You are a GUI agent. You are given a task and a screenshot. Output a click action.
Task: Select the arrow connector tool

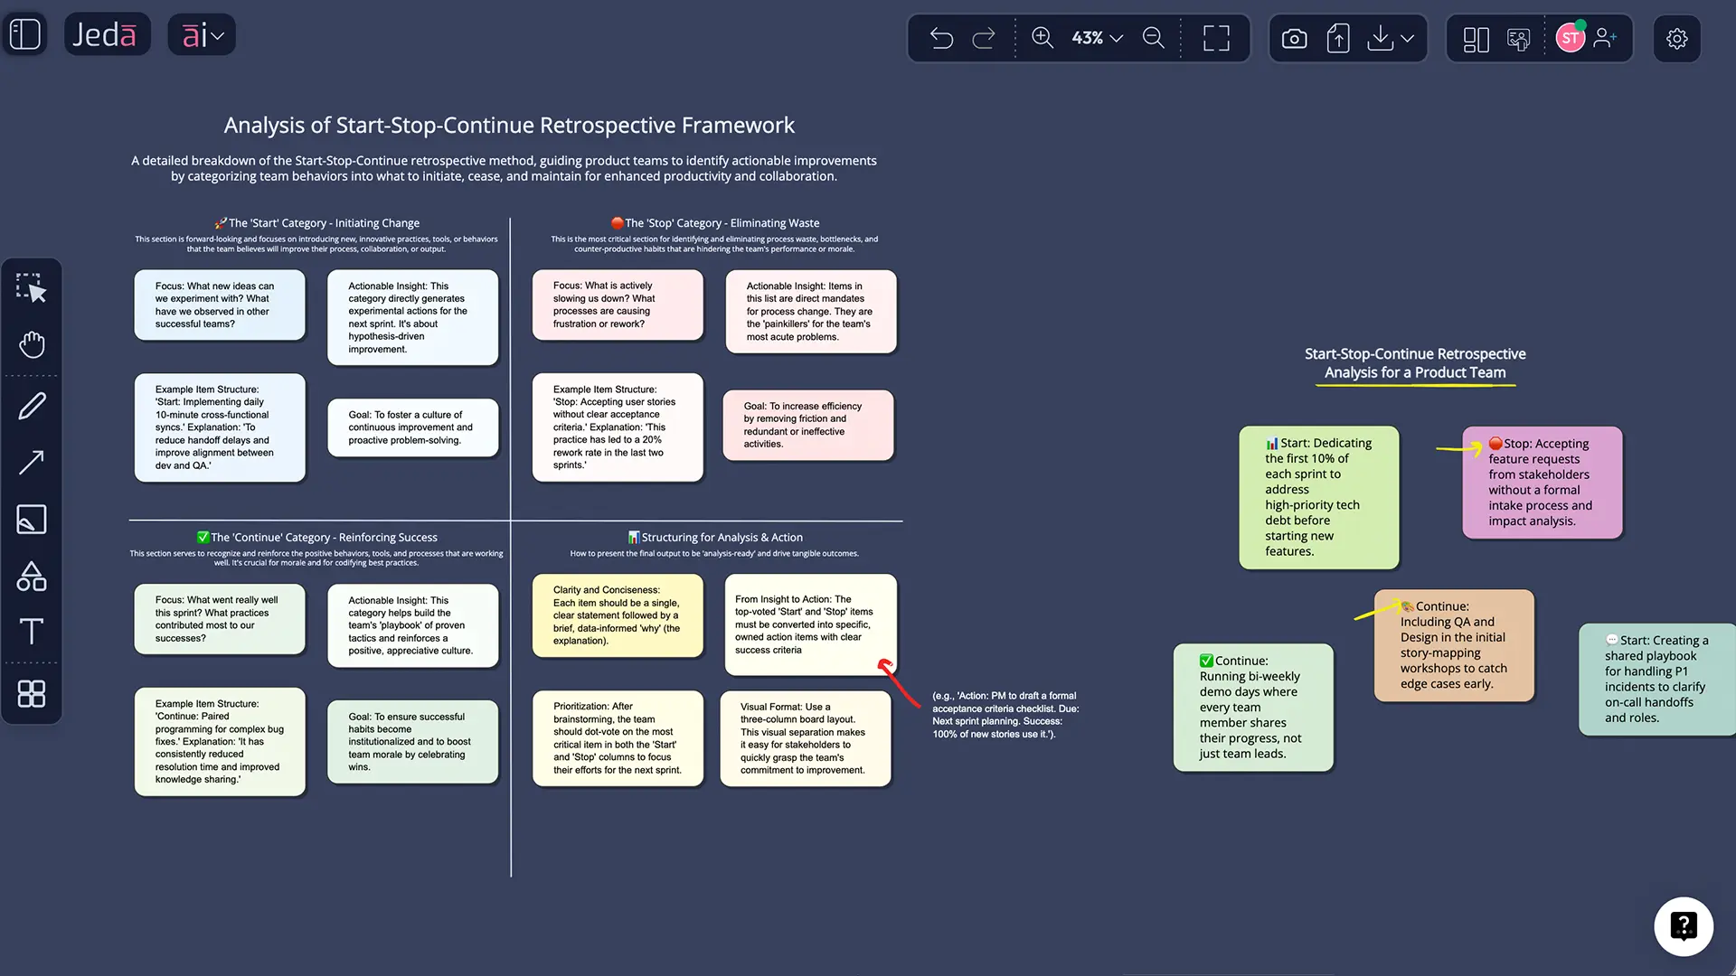coord(32,463)
